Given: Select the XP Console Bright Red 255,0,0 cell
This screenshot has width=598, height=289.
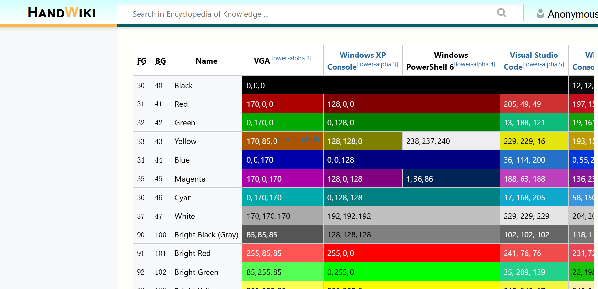Looking at the screenshot, I should tap(411, 253).
